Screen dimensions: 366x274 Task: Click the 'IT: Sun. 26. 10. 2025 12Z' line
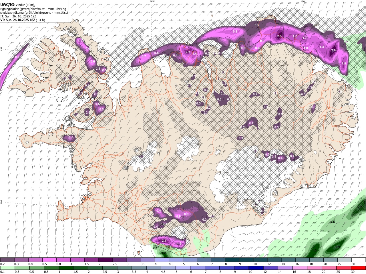click(x=18, y=16)
